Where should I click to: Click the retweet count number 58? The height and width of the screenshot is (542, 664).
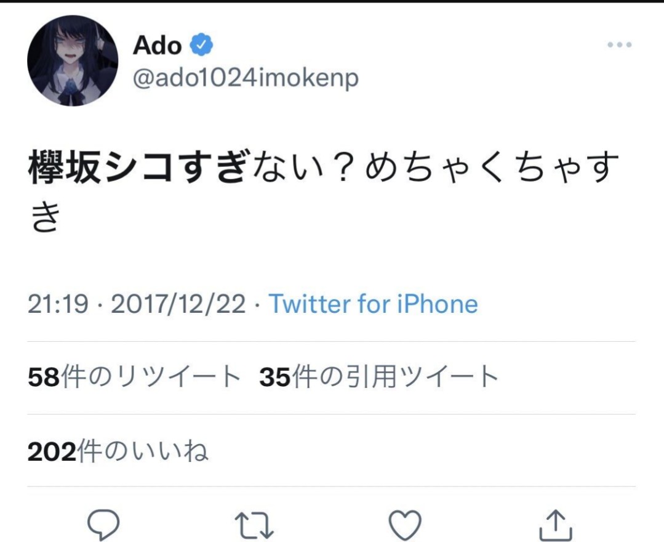pyautogui.click(x=42, y=378)
